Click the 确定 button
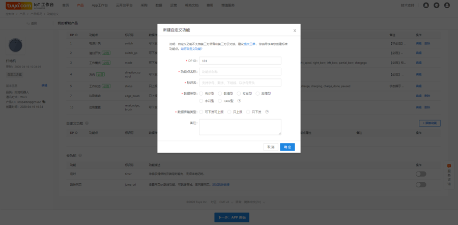458x225 pixels. [x=288, y=147]
